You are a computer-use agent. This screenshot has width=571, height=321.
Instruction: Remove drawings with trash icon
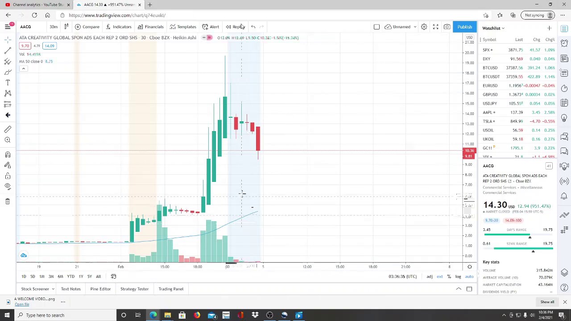point(8,202)
